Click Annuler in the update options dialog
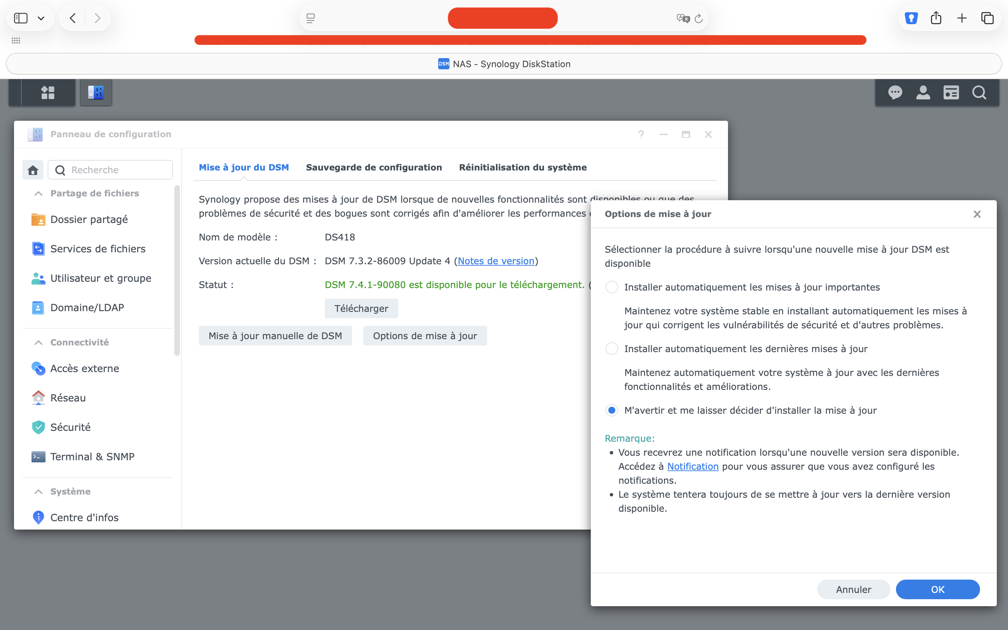The width and height of the screenshot is (1008, 630). pos(853,590)
